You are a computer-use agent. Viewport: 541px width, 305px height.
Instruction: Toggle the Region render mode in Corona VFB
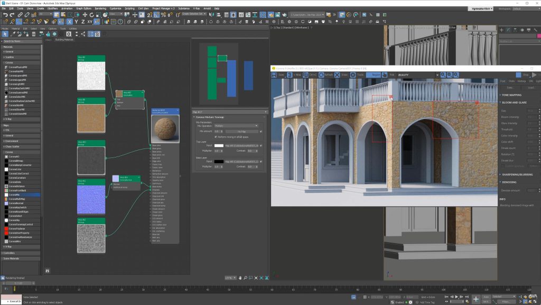[375, 75]
